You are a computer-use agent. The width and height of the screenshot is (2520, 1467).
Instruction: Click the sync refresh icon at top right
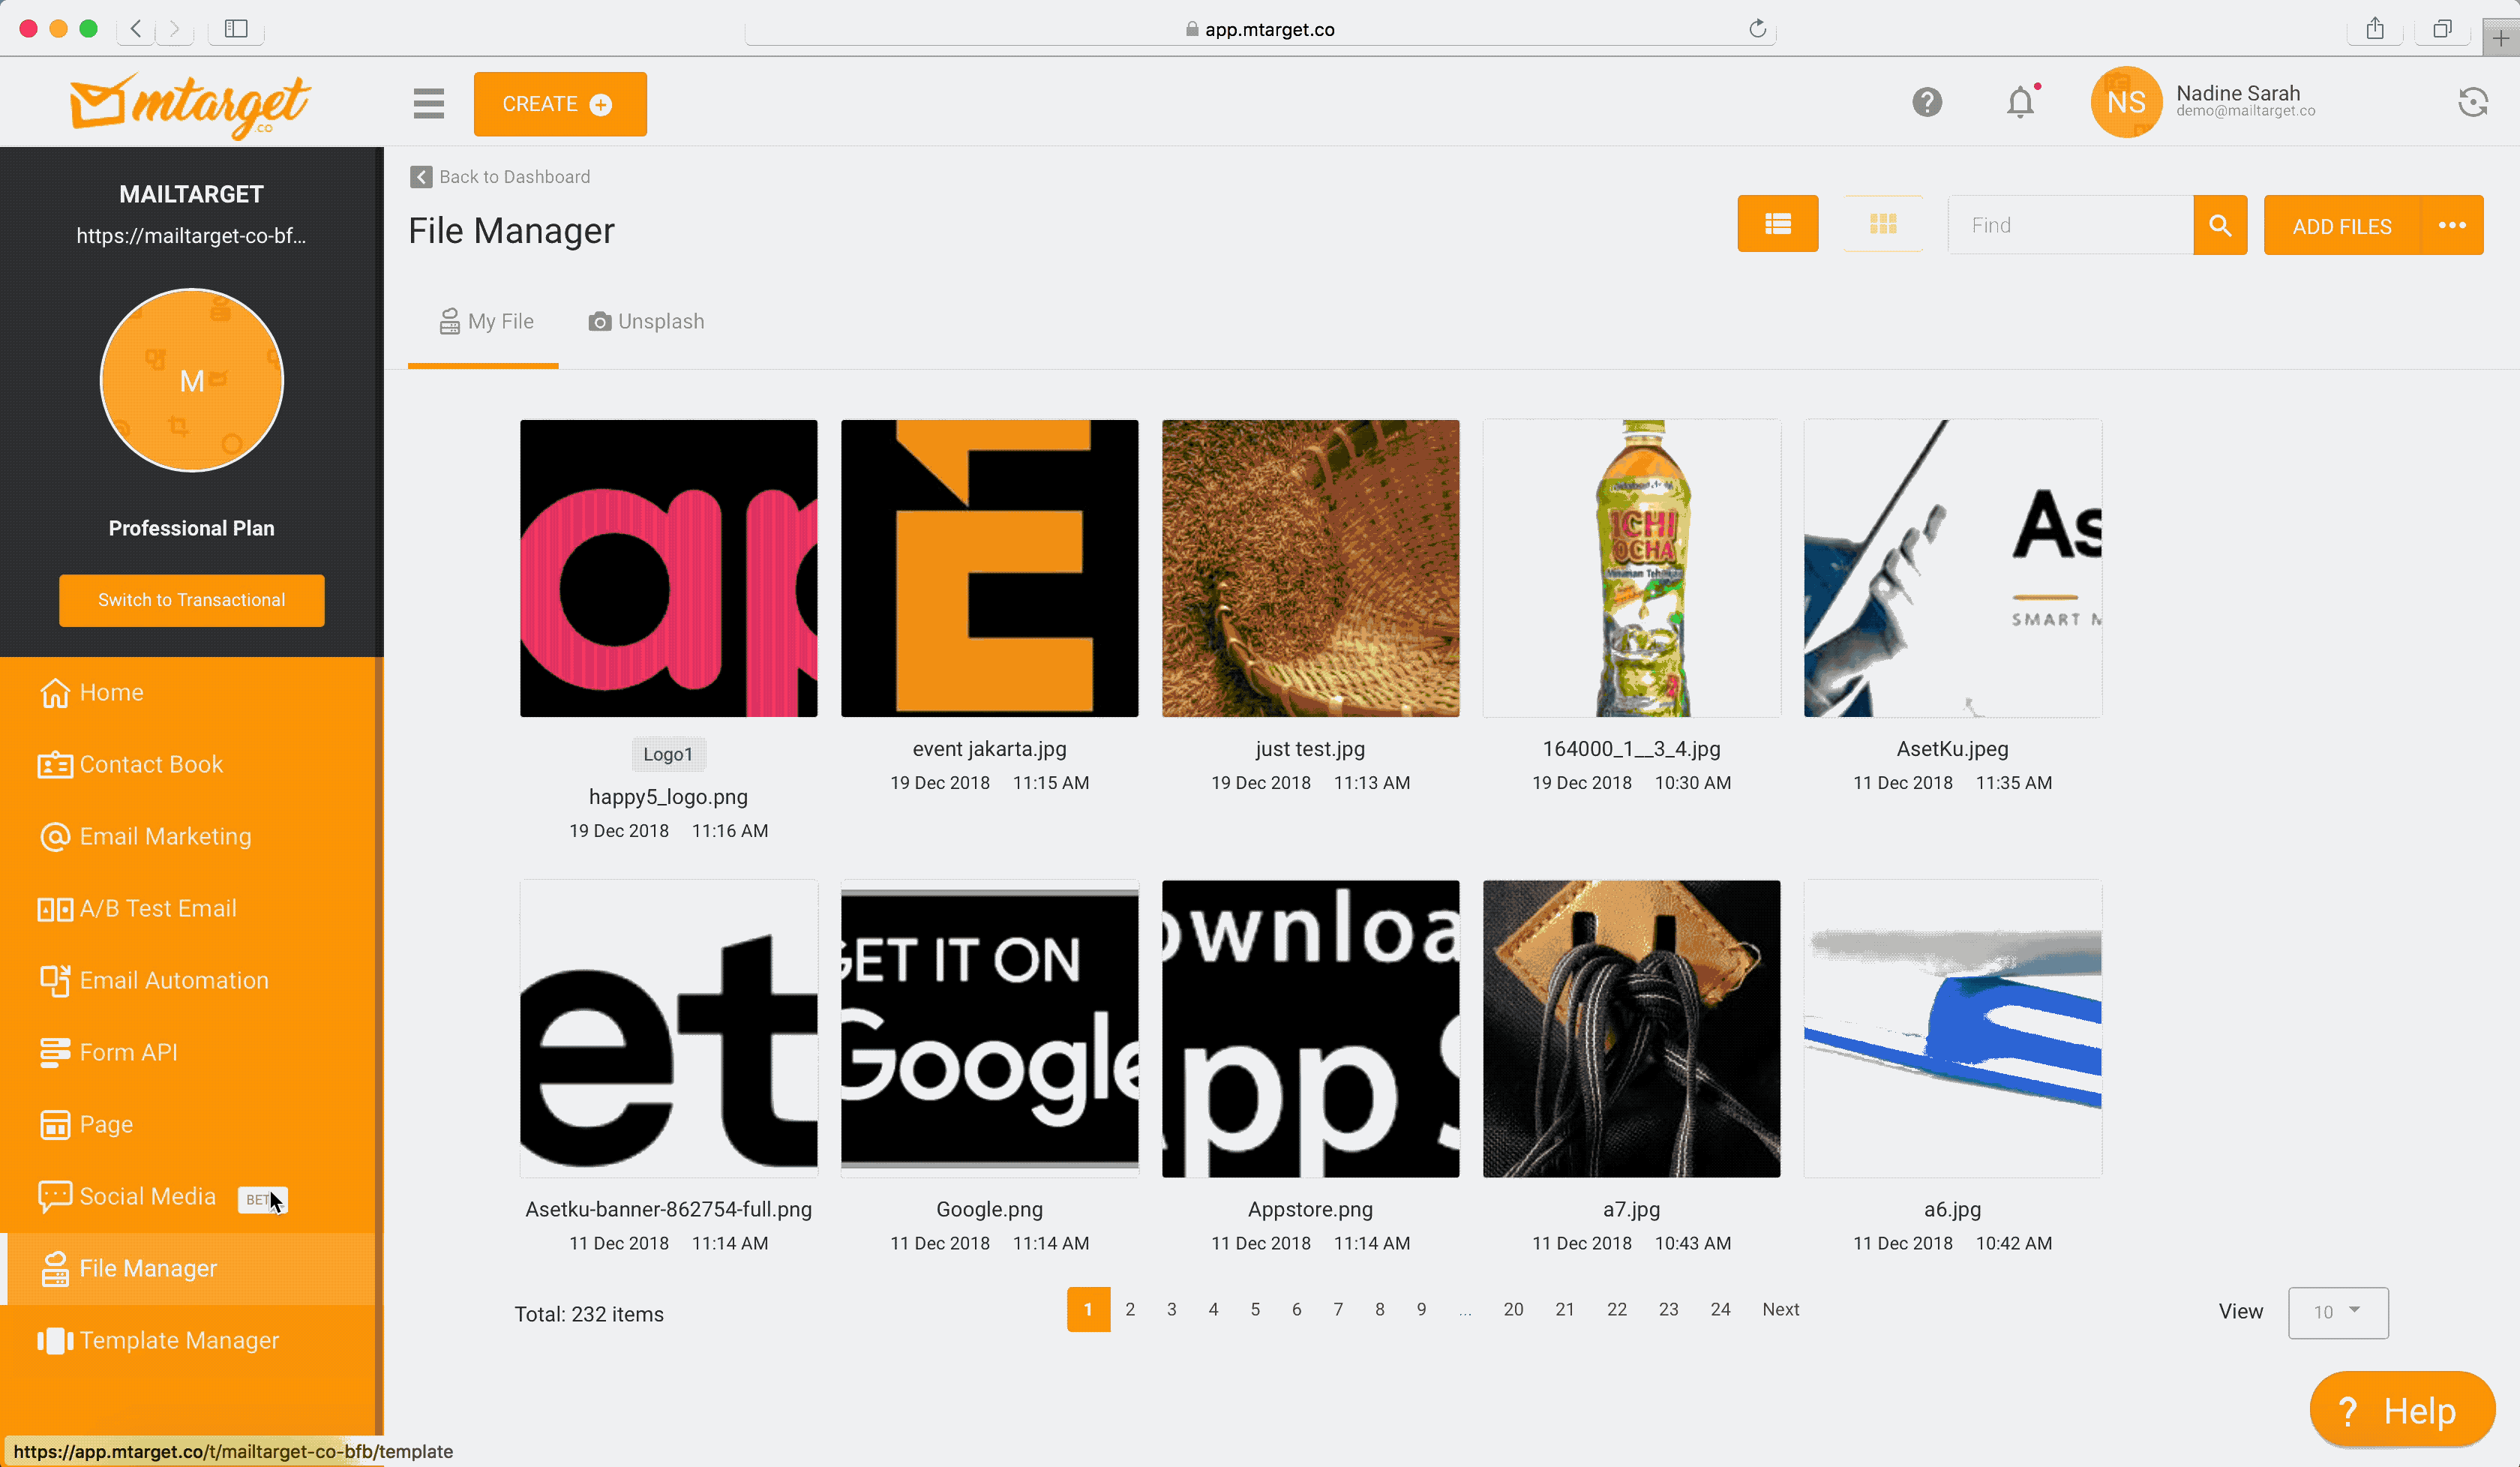2472,102
